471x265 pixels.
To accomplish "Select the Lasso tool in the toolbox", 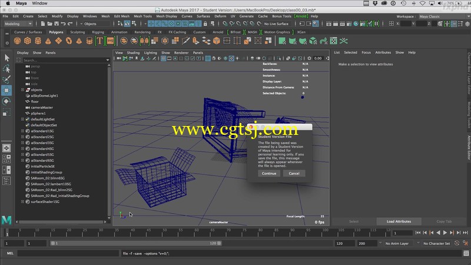I will [6, 69].
